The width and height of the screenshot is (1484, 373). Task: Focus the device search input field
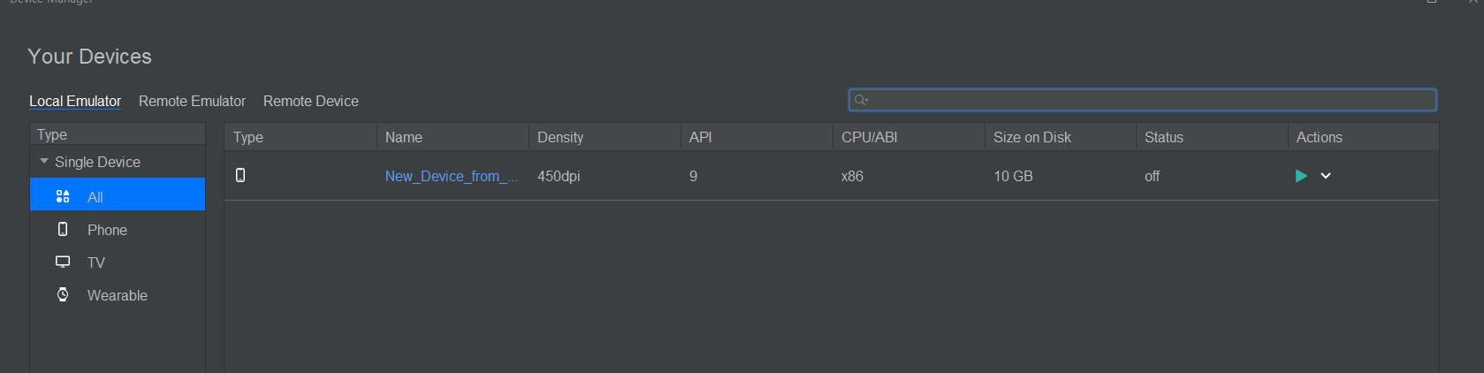(1142, 100)
